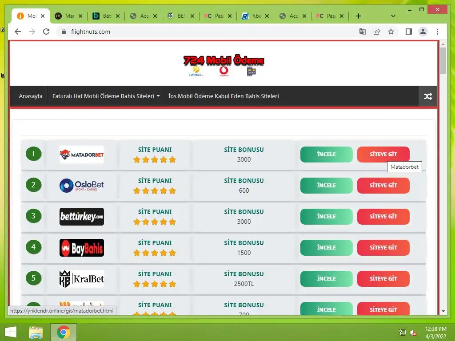Close the Rbe tab
The height and width of the screenshot is (341, 455).
(x=267, y=16)
